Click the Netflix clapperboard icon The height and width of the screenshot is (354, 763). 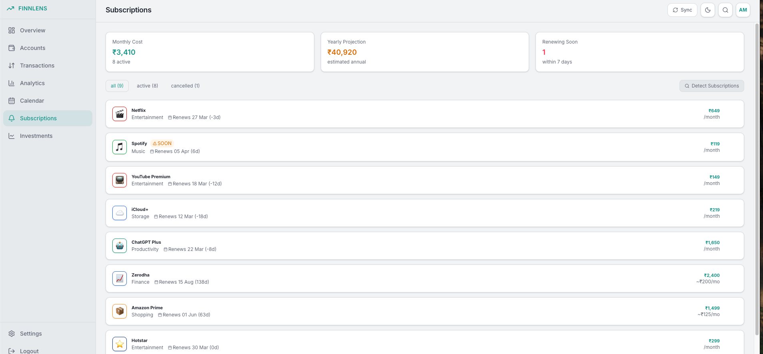tap(120, 114)
